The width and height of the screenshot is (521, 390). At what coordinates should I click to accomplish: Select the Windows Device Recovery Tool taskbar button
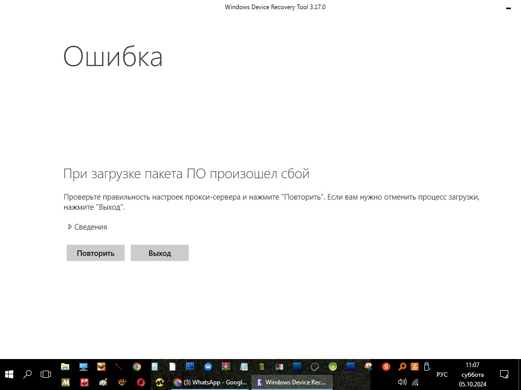[x=292, y=382]
